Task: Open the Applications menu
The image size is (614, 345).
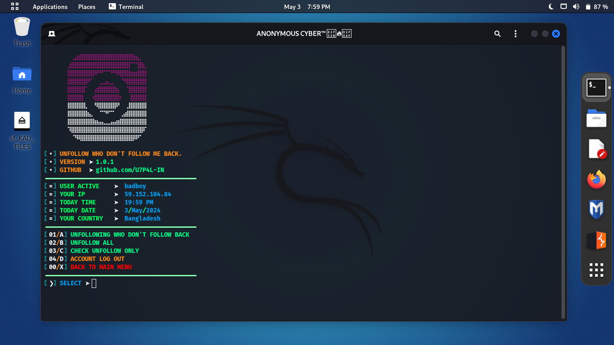Action: [x=50, y=7]
